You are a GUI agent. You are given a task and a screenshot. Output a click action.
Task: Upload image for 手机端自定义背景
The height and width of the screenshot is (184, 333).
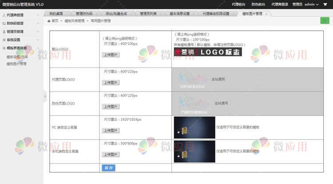[111, 155]
